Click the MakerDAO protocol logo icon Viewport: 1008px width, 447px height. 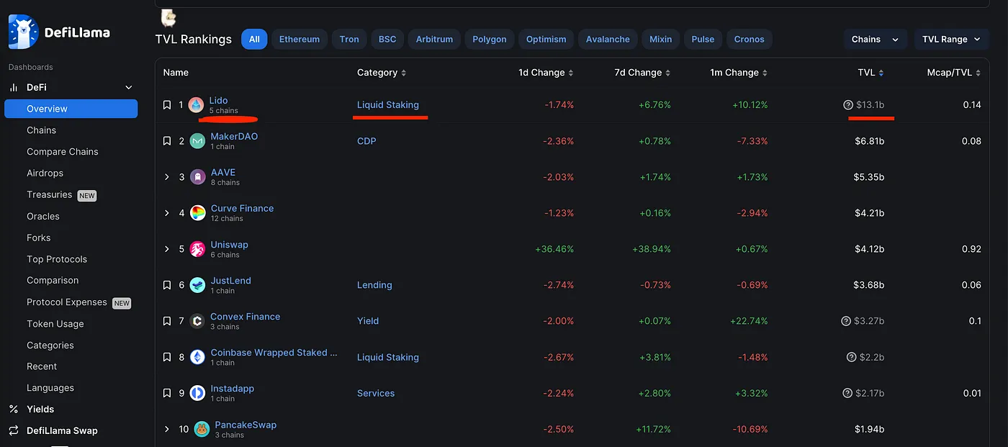point(197,142)
